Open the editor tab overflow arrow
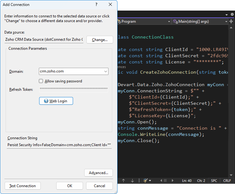The image size is (235, 194). (x=227, y=15)
